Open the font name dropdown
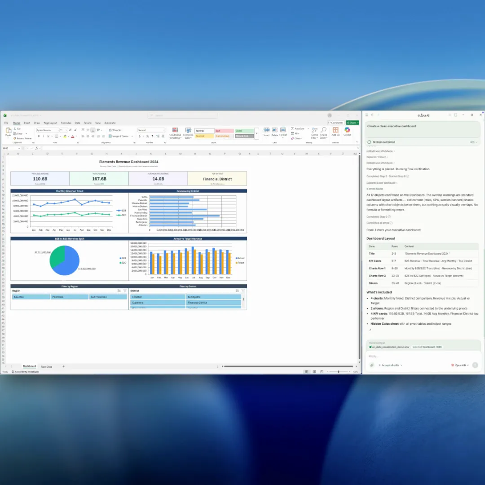 point(57,130)
